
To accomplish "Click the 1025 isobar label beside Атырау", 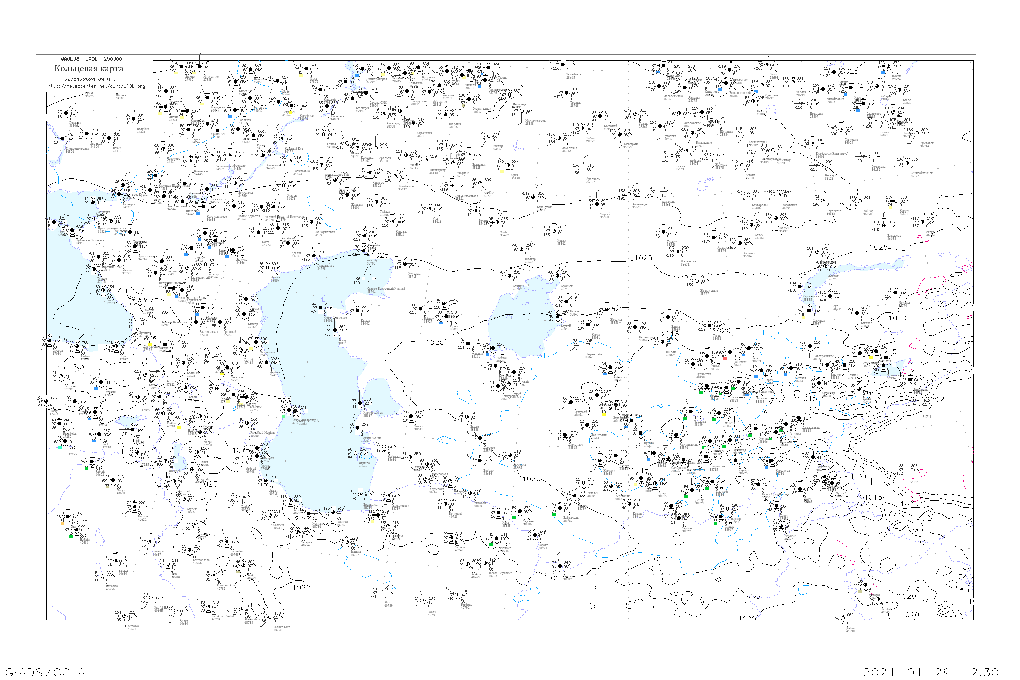I will click(379, 255).
